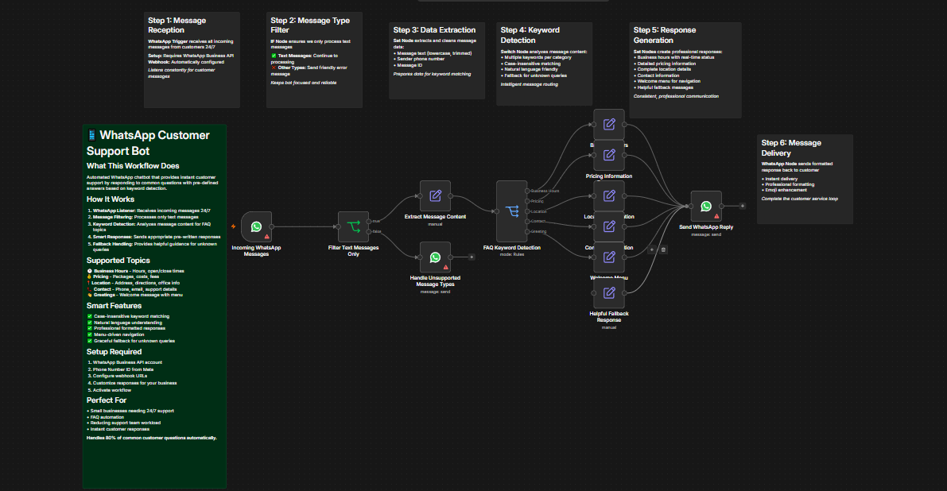Screen dimensions: 947x491
Task: Click warning triangle on Send WhatsApp Reply
Action: [x=716, y=216]
